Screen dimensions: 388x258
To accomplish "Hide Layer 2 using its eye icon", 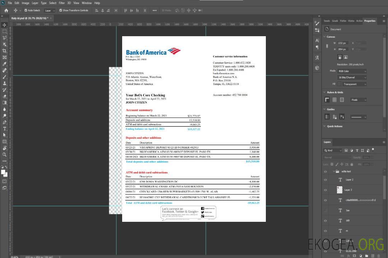I will [325, 180].
